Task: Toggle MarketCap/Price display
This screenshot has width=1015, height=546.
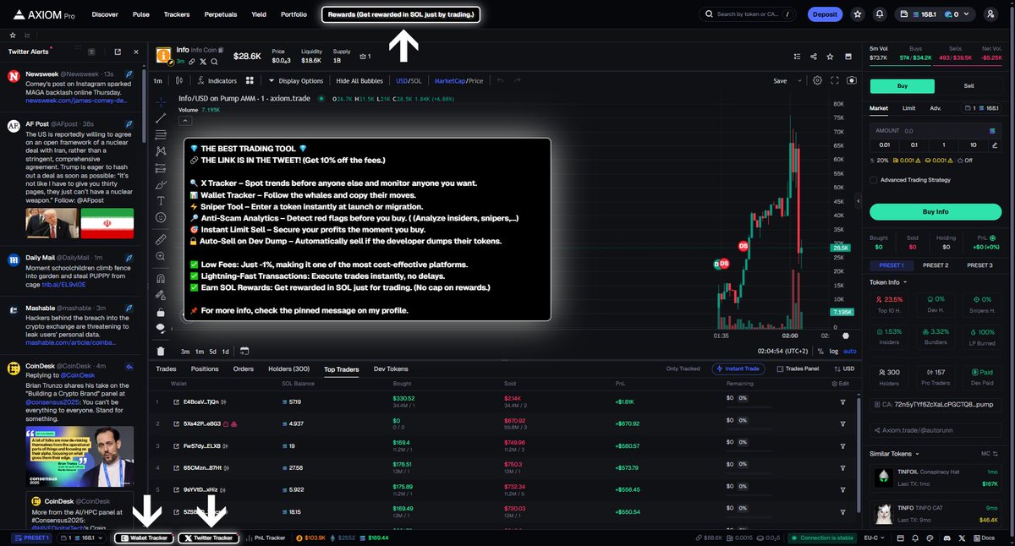Action: pos(458,81)
